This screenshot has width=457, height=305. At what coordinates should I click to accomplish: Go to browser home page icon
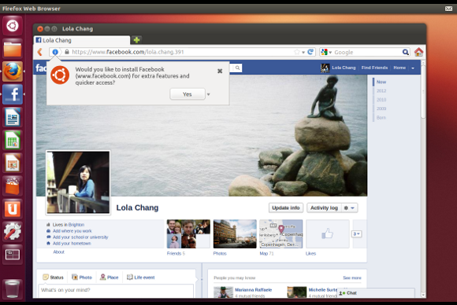[x=419, y=52]
